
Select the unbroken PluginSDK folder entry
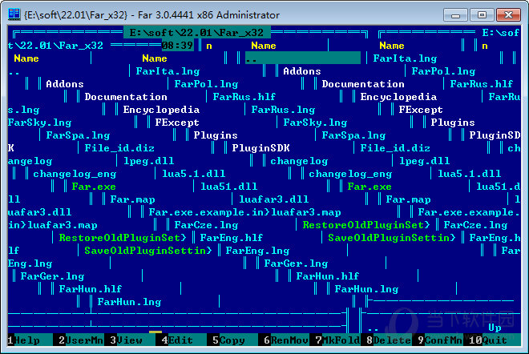coord(260,148)
